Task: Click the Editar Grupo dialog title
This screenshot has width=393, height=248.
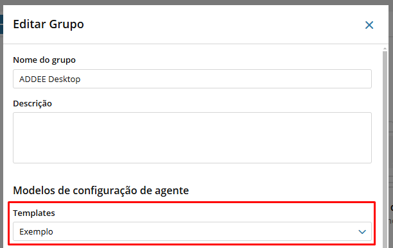Action: coord(48,24)
